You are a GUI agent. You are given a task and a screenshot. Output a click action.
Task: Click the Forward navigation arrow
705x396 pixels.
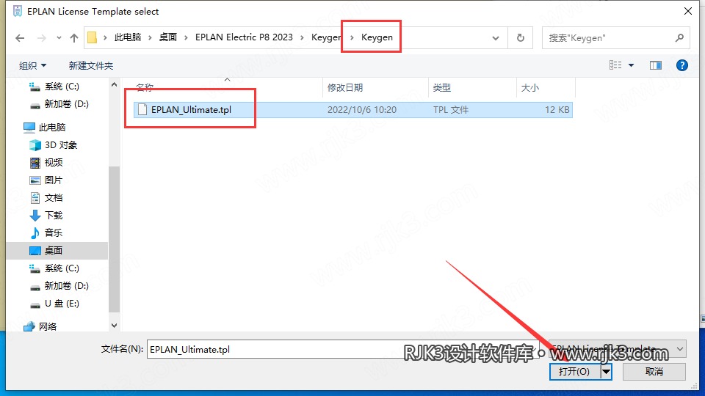point(41,38)
